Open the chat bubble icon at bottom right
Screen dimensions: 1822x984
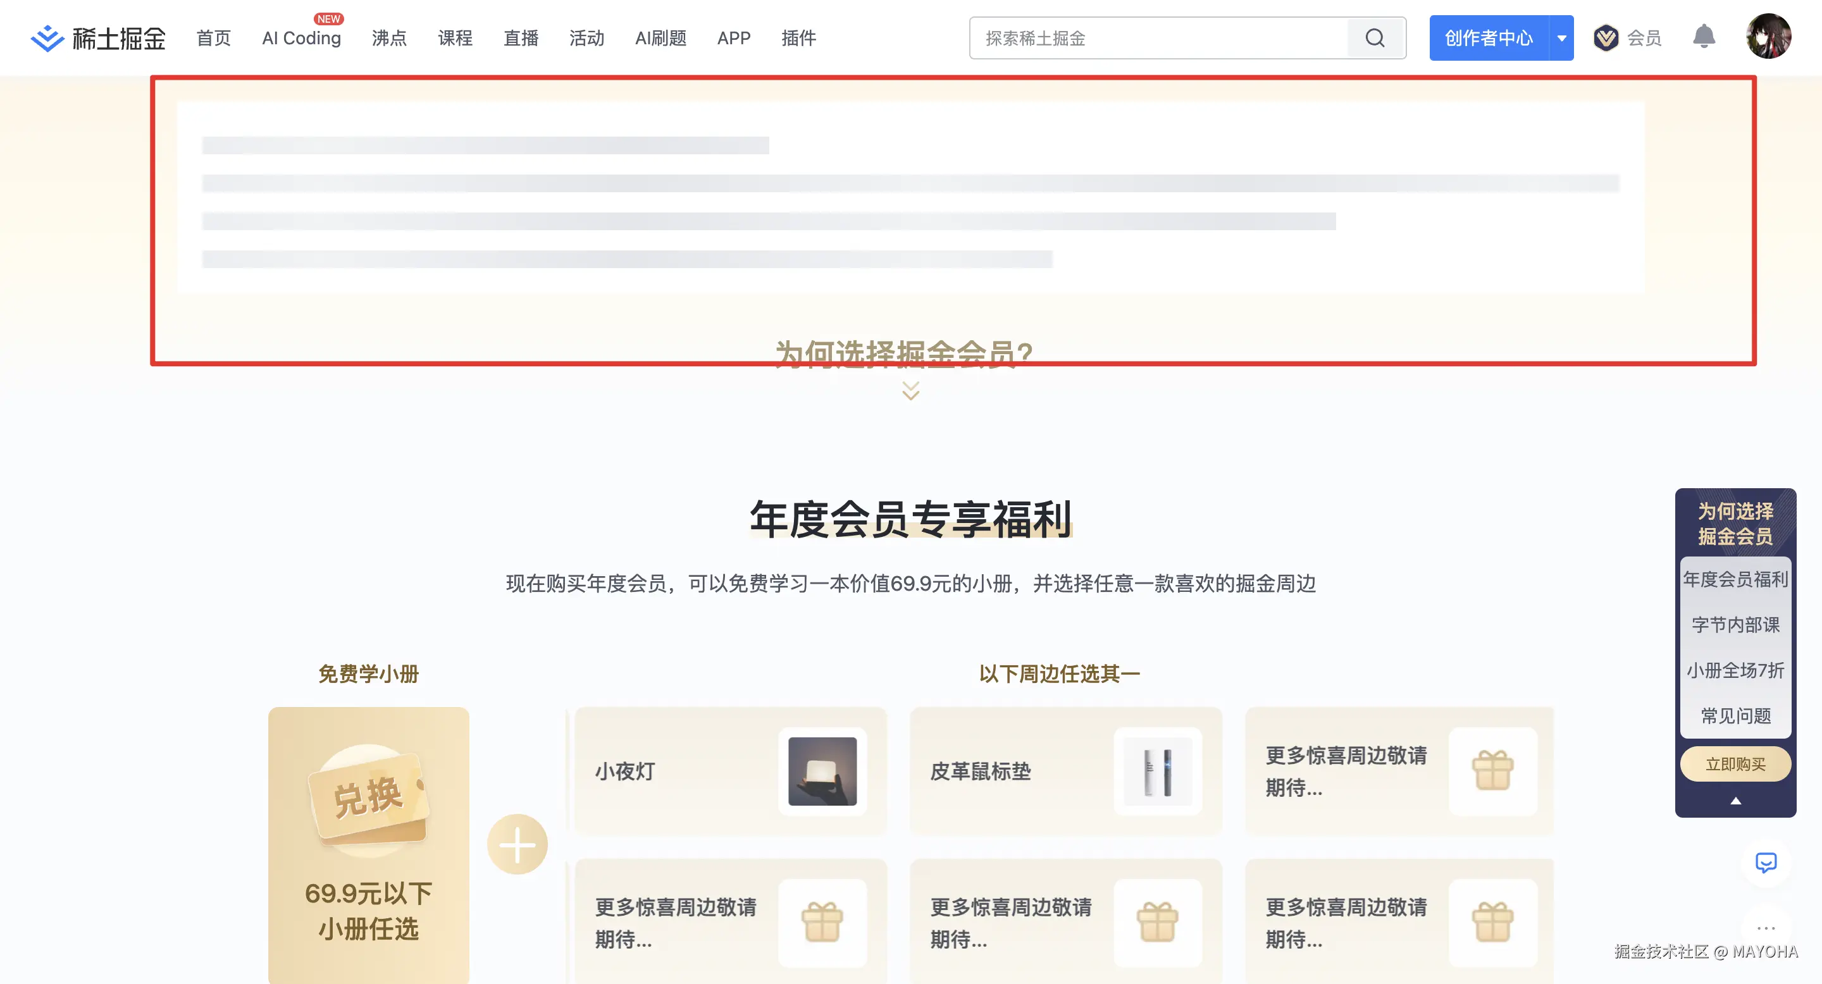pyautogui.click(x=1766, y=864)
